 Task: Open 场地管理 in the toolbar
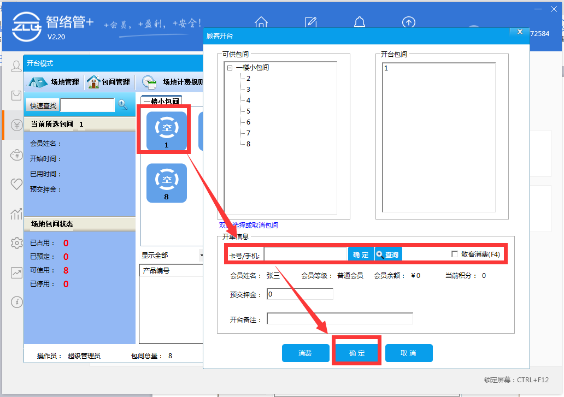tap(55, 82)
